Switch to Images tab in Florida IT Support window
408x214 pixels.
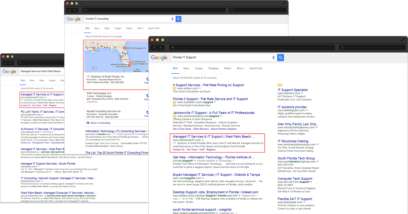[199, 68]
